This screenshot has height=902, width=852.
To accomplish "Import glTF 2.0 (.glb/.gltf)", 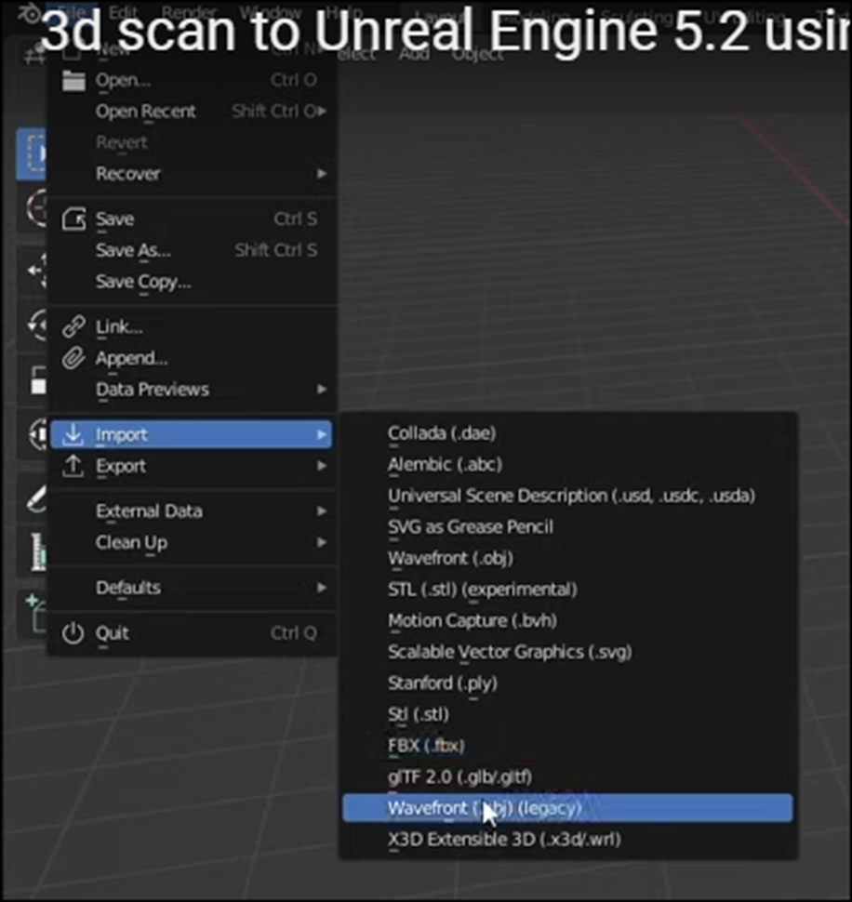I will 567,777.
